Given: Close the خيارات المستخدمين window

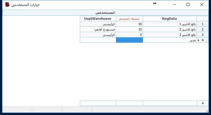Looking at the screenshot, I should pos(202,4).
